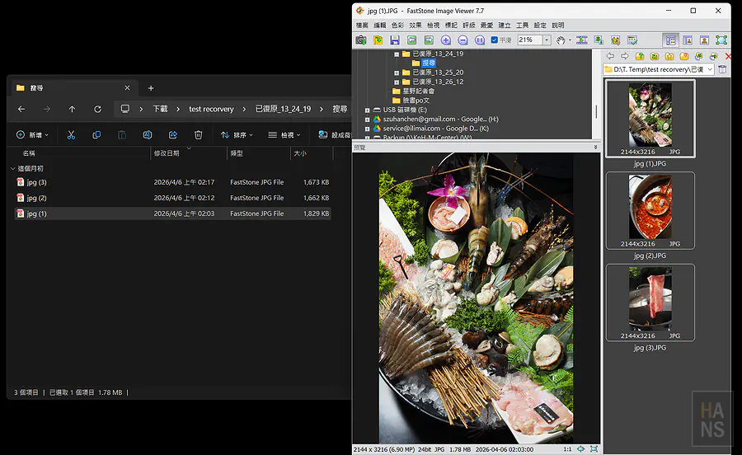Click the Delete trash icon in Explorer
The height and width of the screenshot is (455, 742).
[198, 135]
